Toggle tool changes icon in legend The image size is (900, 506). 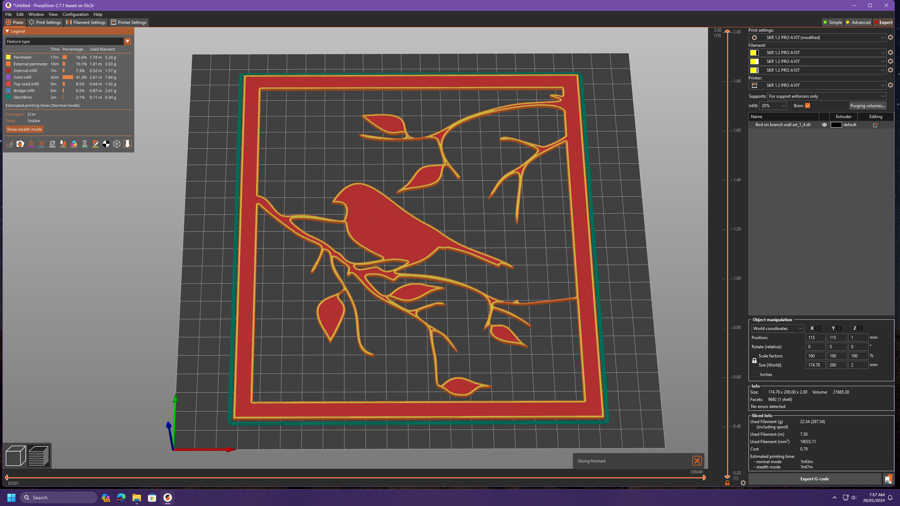(63, 144)
